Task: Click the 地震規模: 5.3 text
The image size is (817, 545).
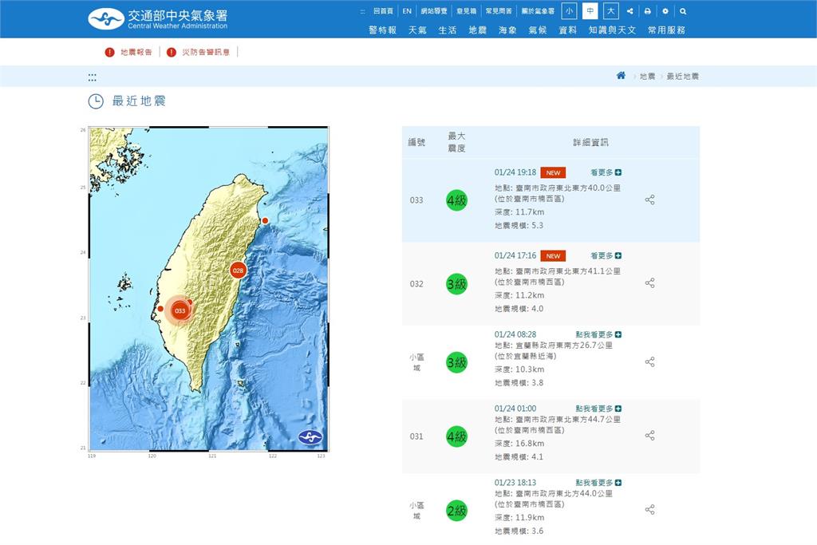Action: coord(519,226)
